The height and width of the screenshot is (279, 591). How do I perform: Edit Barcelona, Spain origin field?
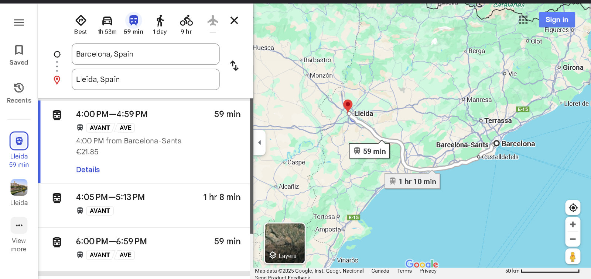click(x=146, y=54)
